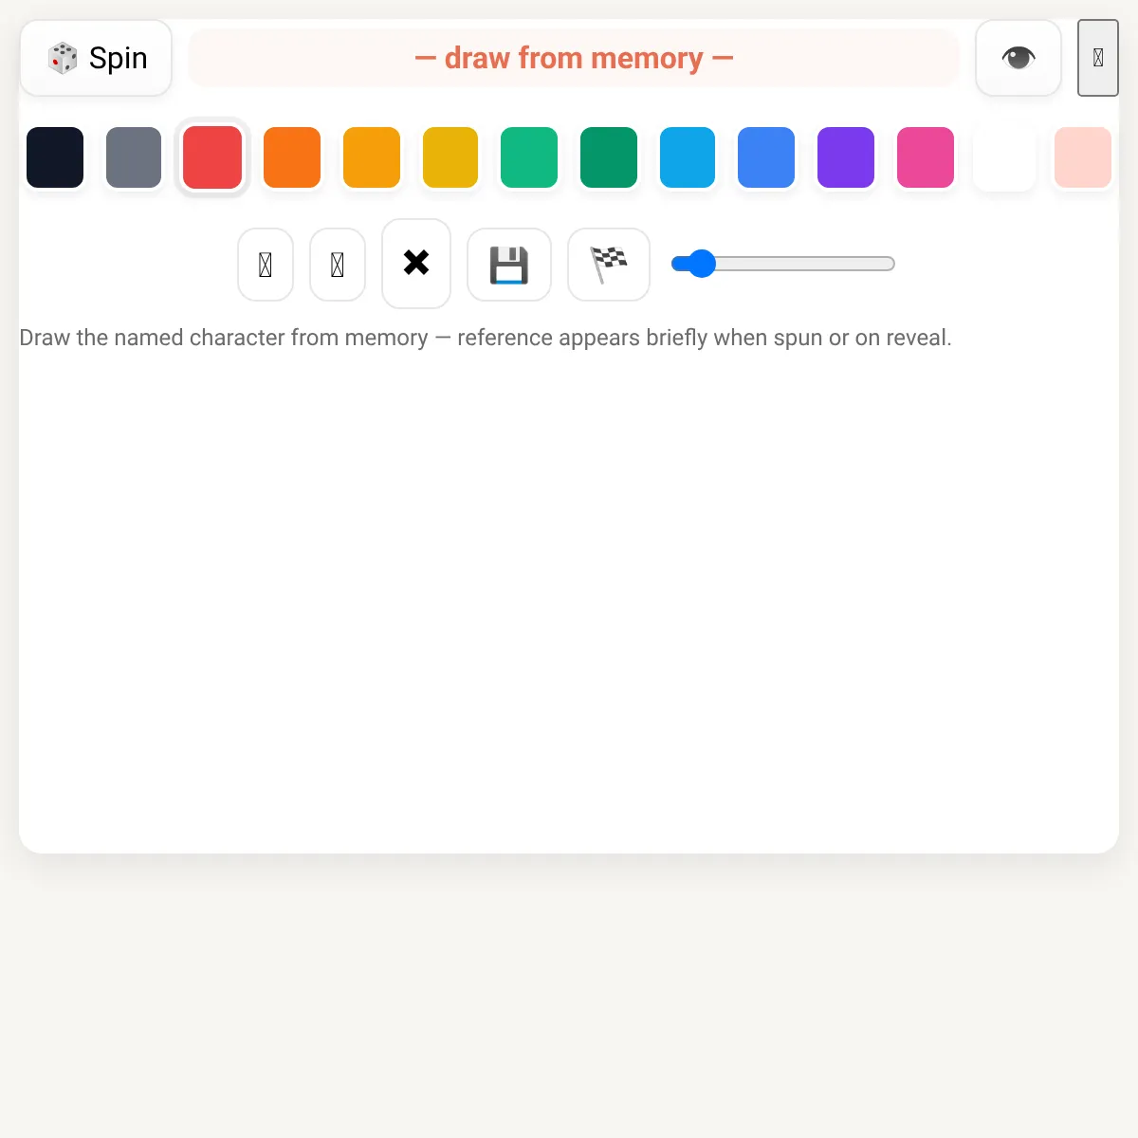Click the first unlabeled tool button left of X
The height and width of the screenshot is (1138, 1138).
266,265
